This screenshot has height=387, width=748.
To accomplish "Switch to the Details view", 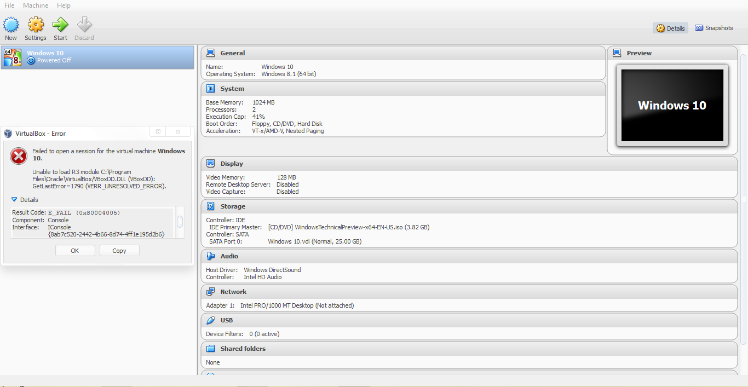I will [x=670, y=27].
